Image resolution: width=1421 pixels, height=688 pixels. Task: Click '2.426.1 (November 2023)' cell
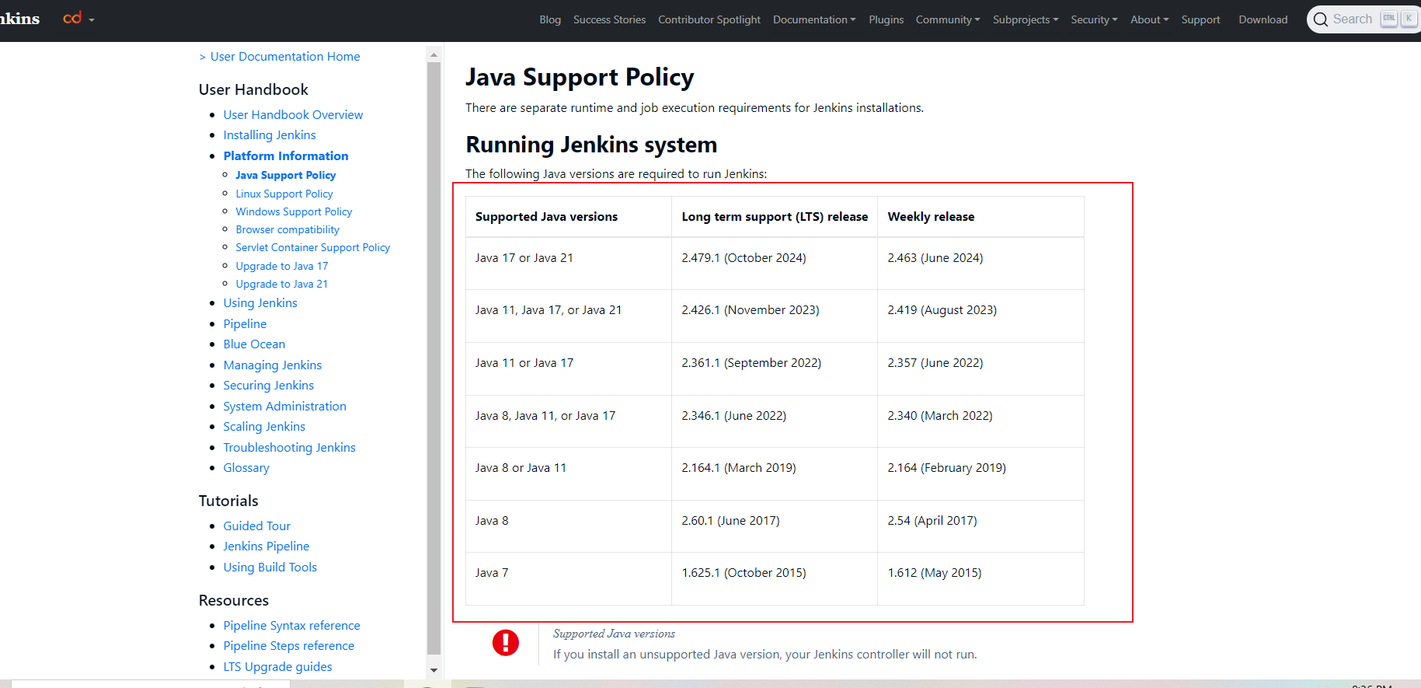click(775, 316)
